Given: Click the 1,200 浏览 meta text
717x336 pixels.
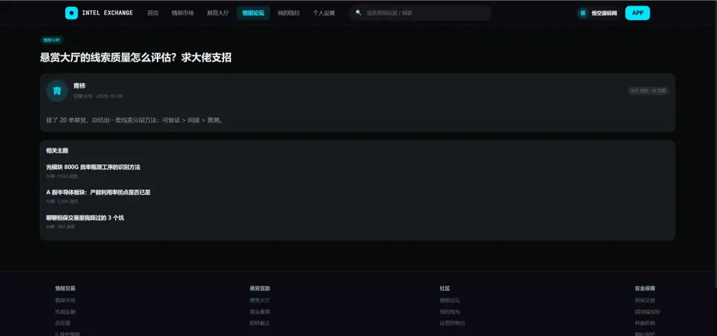Looking at the screenshot, I should click(62, 201).
